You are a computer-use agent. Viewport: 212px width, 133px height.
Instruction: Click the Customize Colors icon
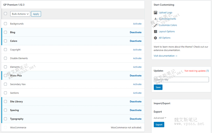tap(155, 25)
